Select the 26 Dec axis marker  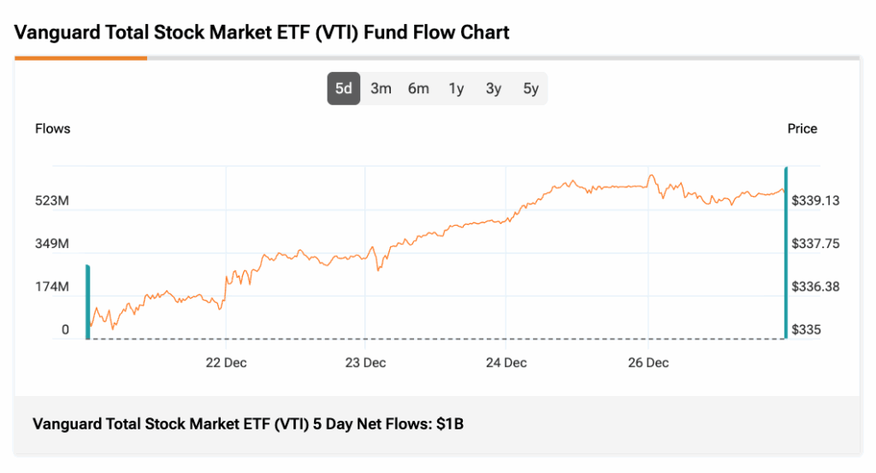click(648, 363)
